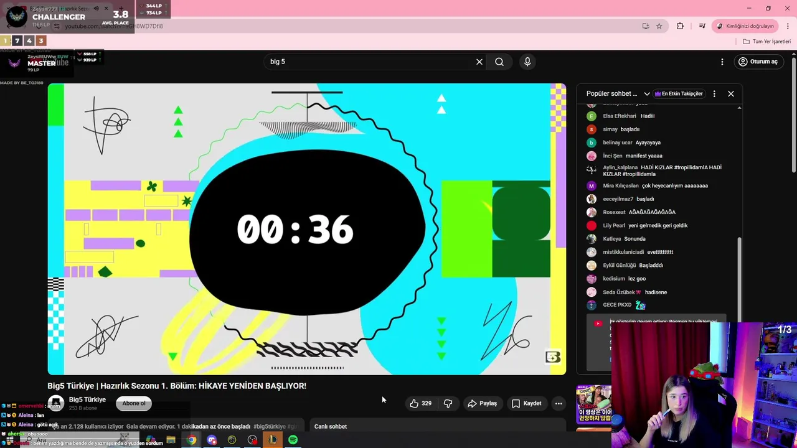797x448 pixels.
Task: Open Chrome from the taskbar
Action: coord(191,440)
